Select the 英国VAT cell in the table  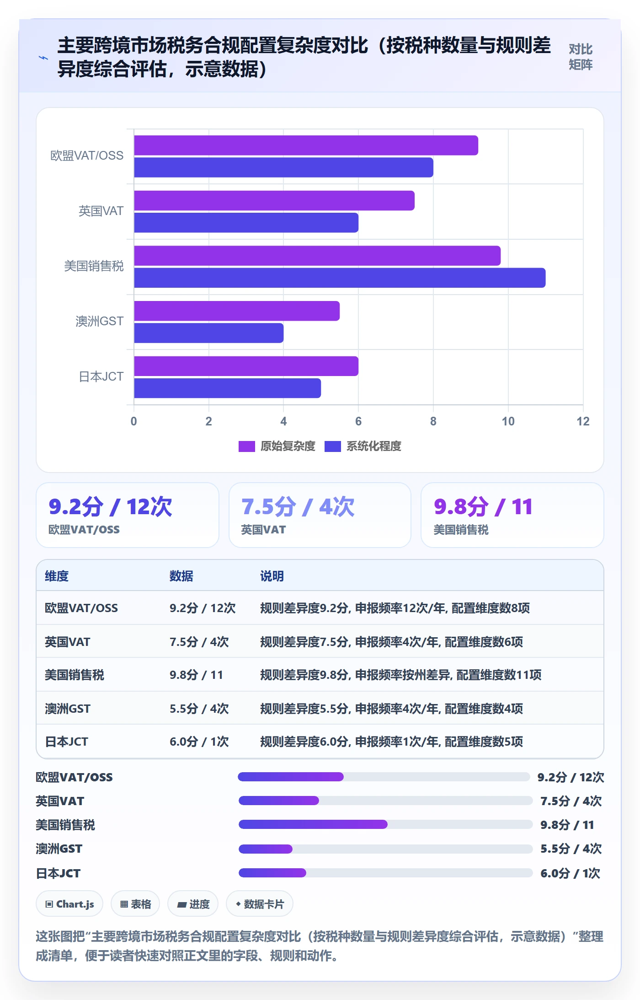68,642
